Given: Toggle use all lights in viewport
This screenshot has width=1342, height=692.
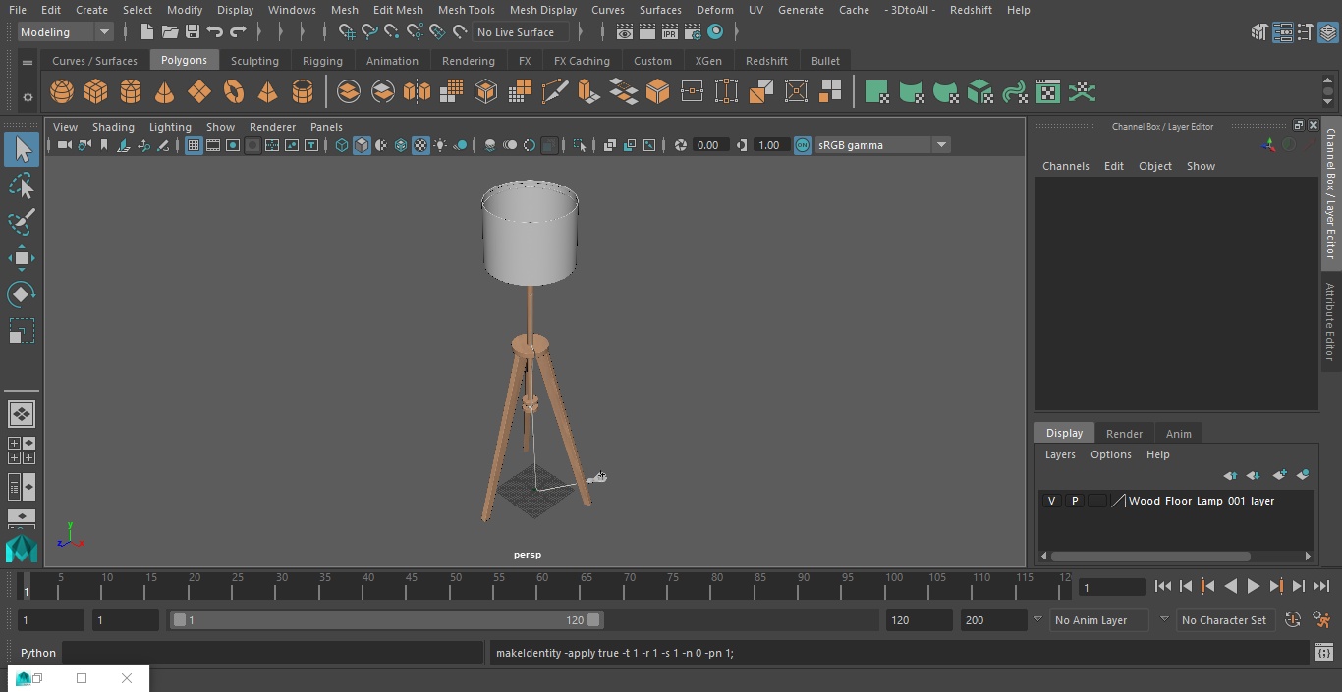Looking at the screenshot, I should click(440, 145).
